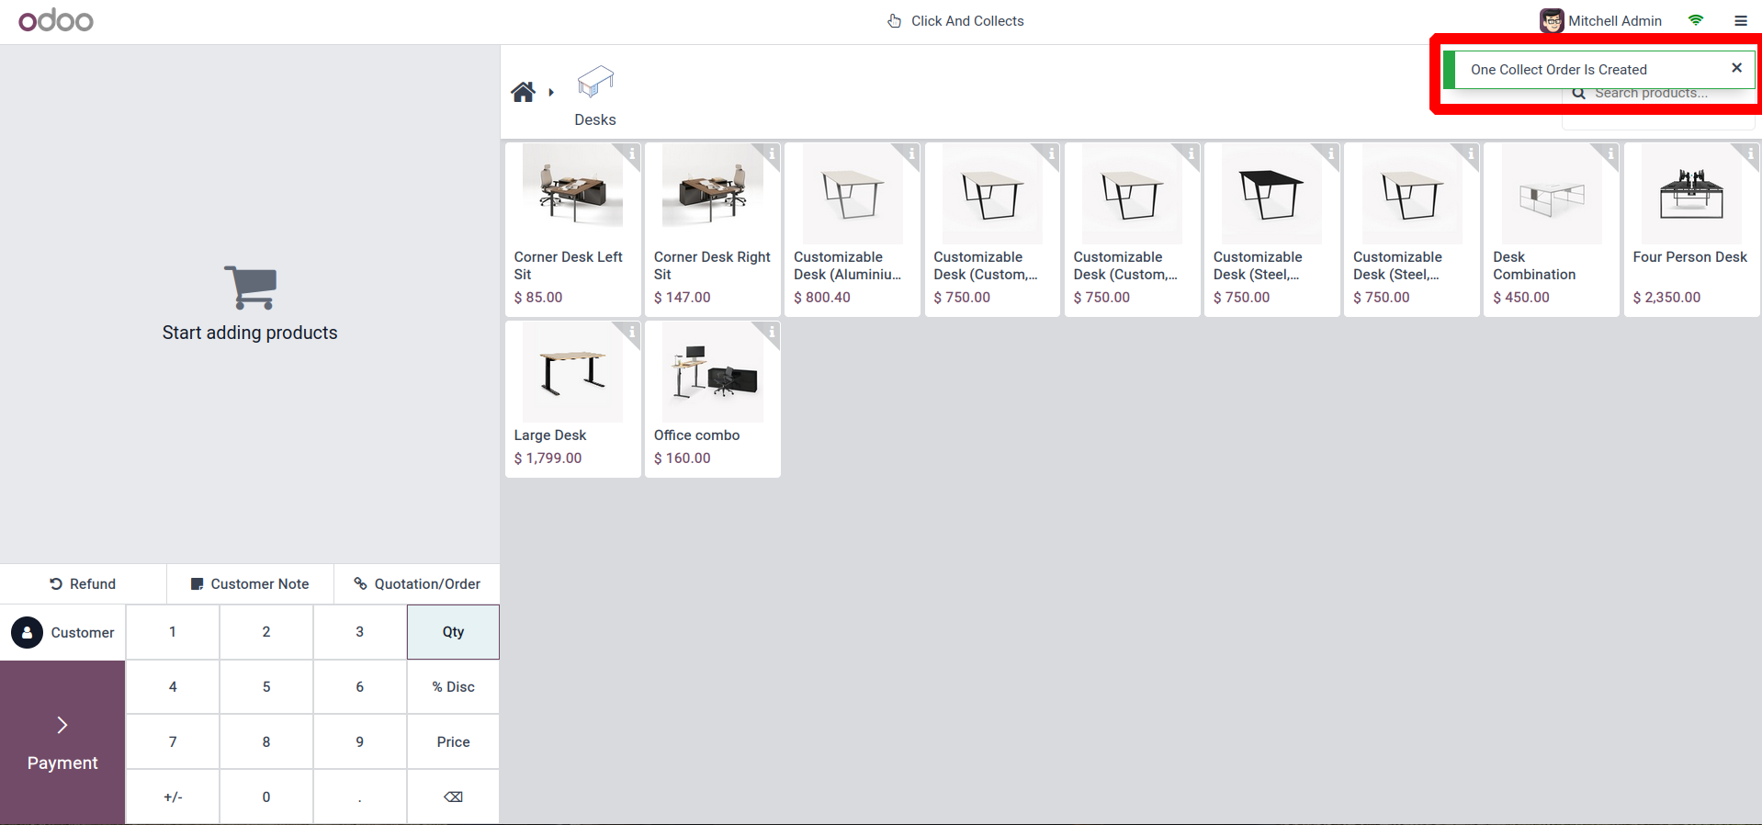Click the Quotation/Order link icon
1762x825 pixels.
[x=361, y=584]
